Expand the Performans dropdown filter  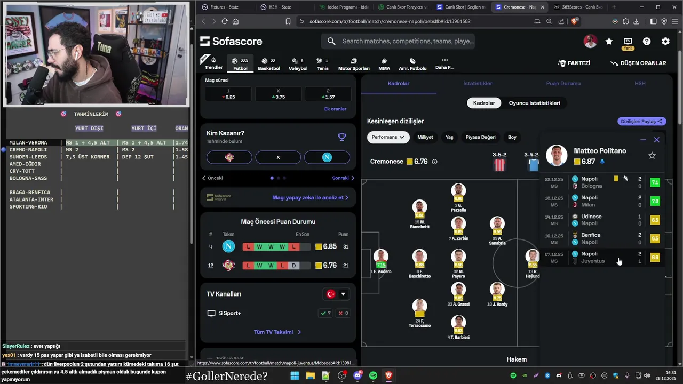(x=388, y=137)
